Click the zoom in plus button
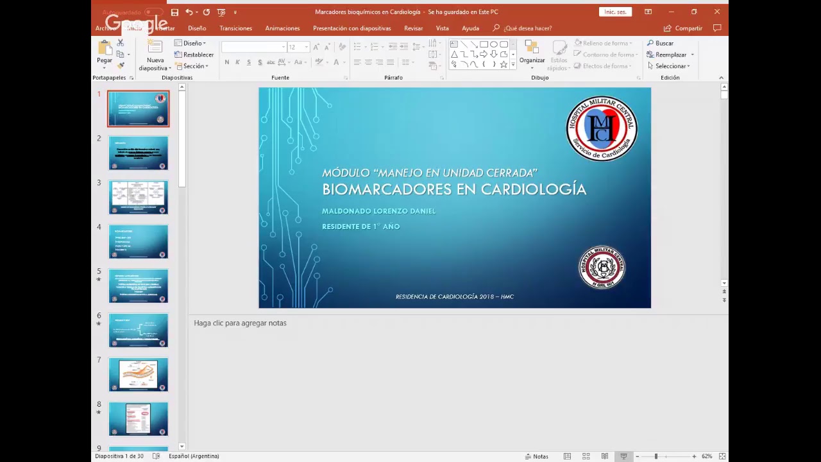 point(694,456)
